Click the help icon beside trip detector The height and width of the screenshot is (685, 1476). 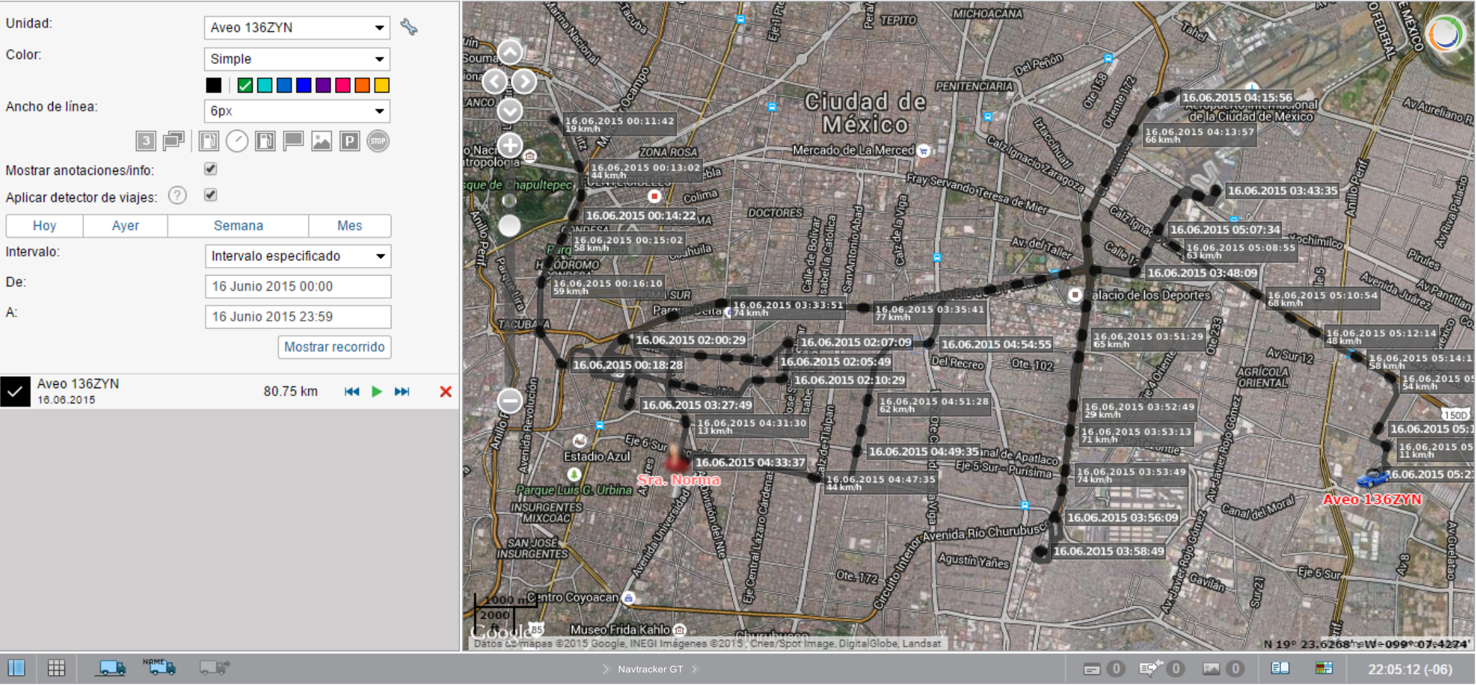[177, 195]
